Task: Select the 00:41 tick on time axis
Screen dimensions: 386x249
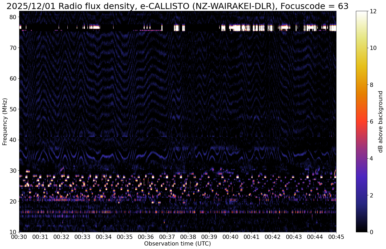Action: [251, 237]
